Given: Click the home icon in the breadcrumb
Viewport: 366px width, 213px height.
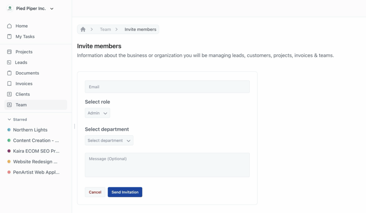Looking at the screenshot, I should 83,29.
